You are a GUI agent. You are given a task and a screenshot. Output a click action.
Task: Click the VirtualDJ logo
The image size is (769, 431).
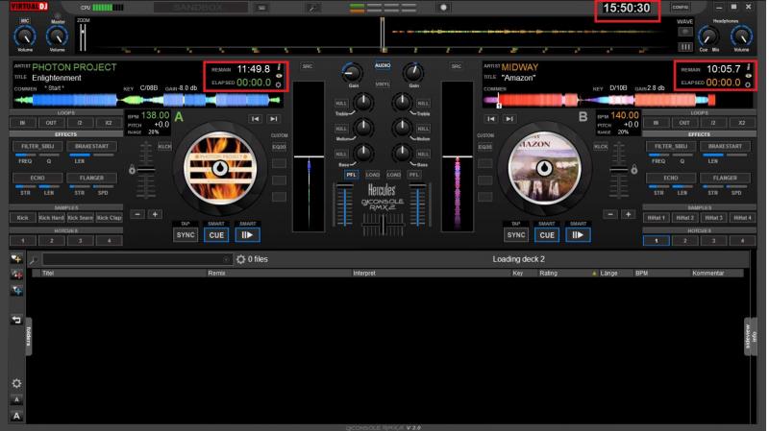click(x=29, y=7)
